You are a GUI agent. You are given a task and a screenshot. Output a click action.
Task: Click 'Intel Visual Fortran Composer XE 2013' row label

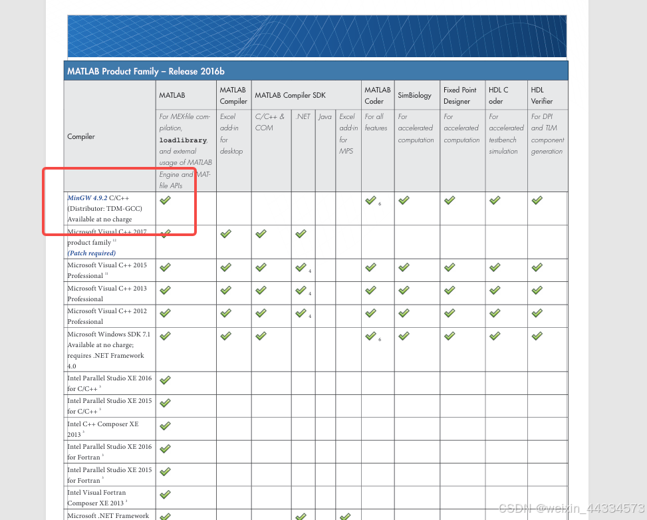(97, 497)
